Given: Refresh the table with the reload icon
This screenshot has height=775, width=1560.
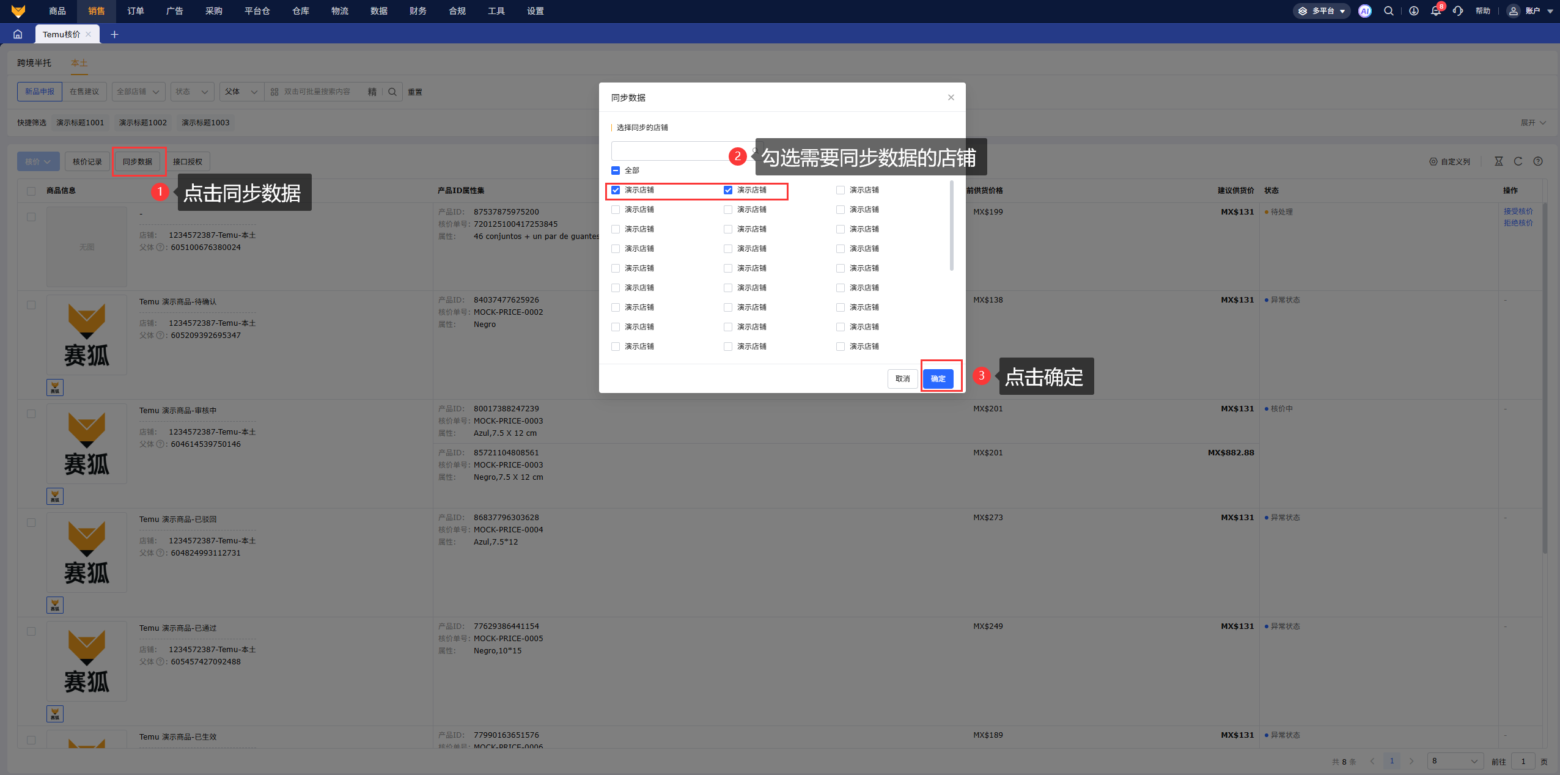Looking at the screenshot, I should tap(1518, 161).
